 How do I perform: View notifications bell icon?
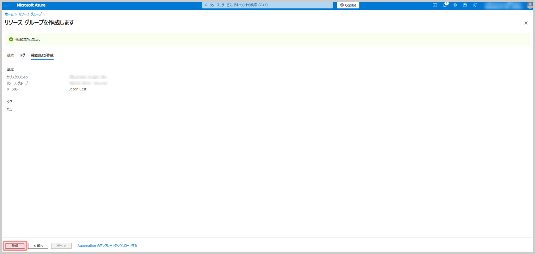point(445,5)
